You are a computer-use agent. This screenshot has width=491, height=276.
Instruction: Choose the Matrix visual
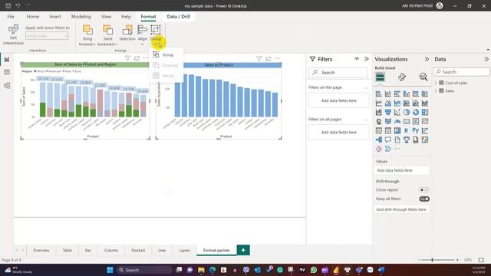[x=397, y=130]
